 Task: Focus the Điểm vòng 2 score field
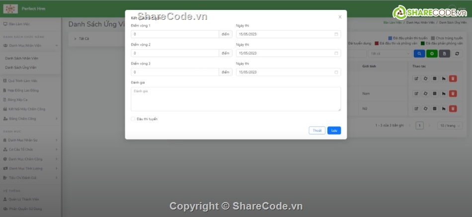click(x=175, y=53)
